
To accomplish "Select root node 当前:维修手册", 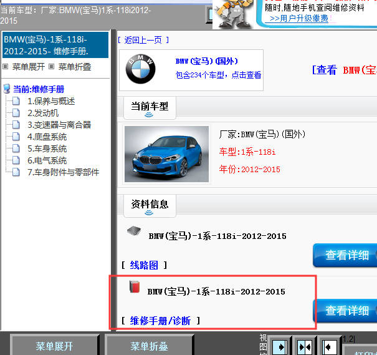I will [39, 89].
